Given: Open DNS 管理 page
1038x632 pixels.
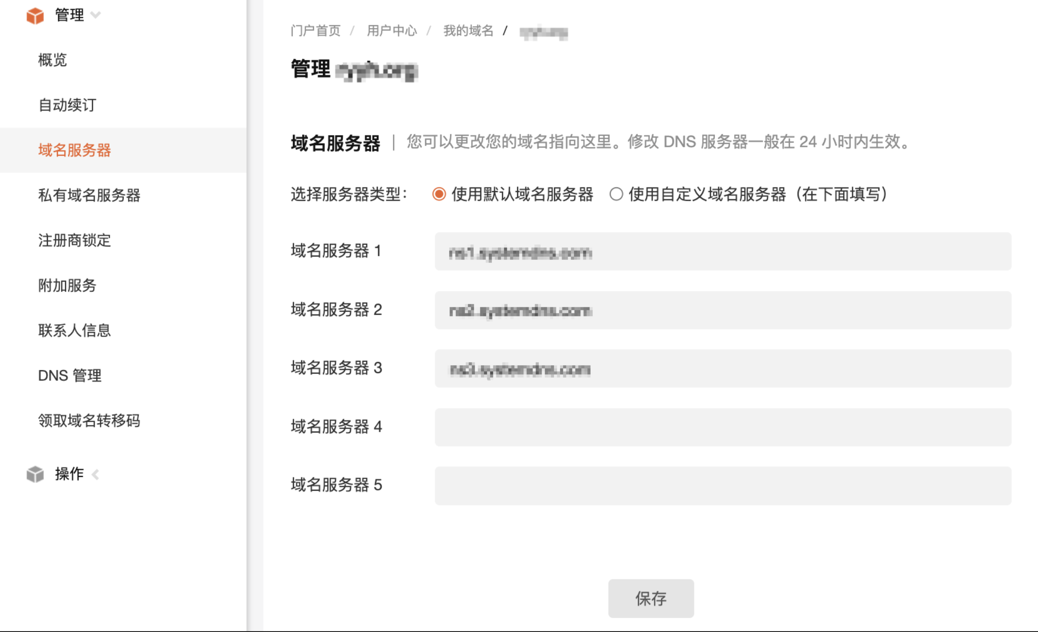Looking at the screenshot, I should coord(70,376).
